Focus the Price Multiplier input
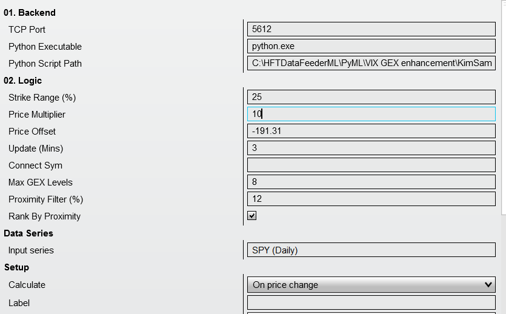Image resolution: width=506 pixels, height=314 pixels. pos(371,114)
